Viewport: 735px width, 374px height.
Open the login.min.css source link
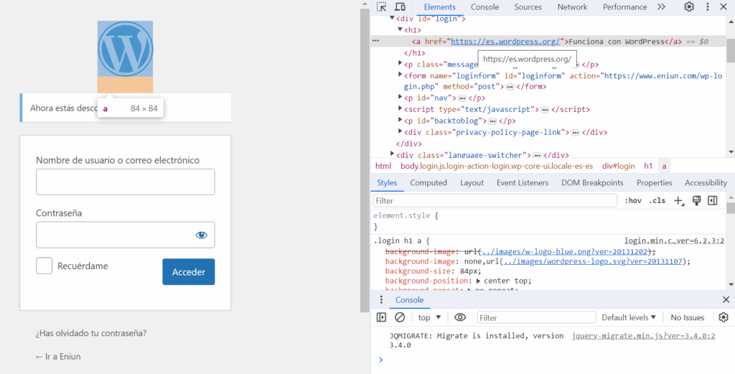(x=674, y=241)
